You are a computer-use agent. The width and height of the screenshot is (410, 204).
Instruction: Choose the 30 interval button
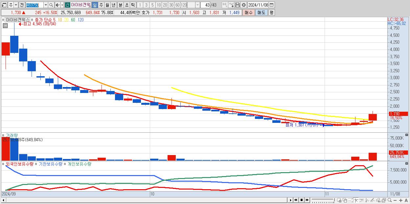point(171,5)
